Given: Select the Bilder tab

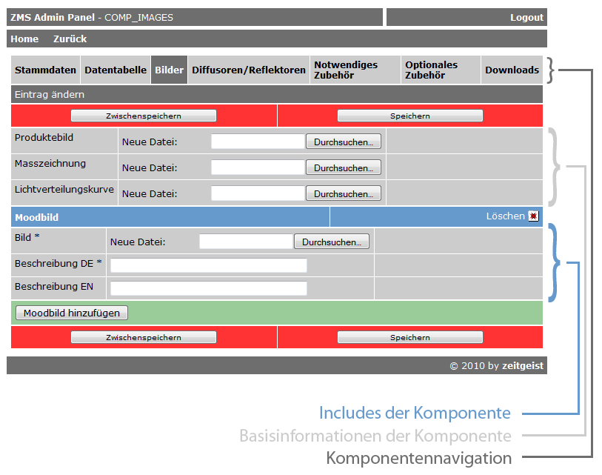Looking at the screenshot, I should coord(169,70).
